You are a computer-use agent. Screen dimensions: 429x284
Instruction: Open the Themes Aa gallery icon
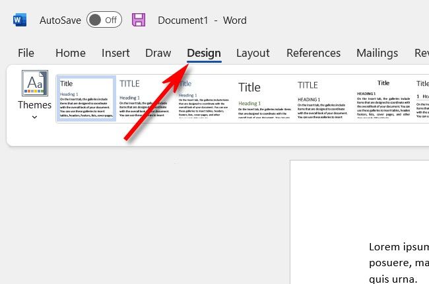35,83
